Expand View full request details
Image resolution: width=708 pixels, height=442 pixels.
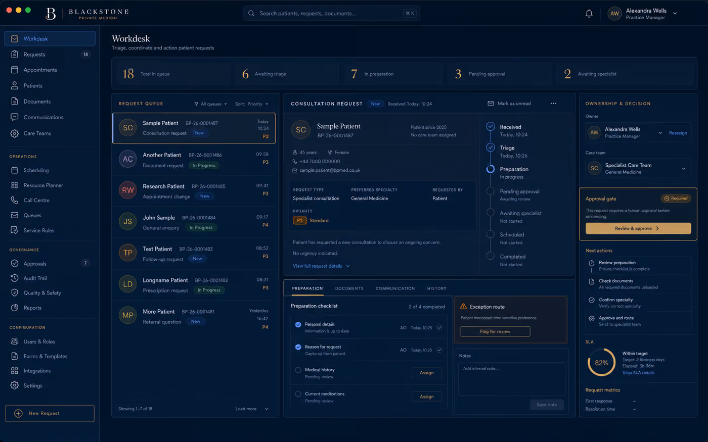click(321, 266)
